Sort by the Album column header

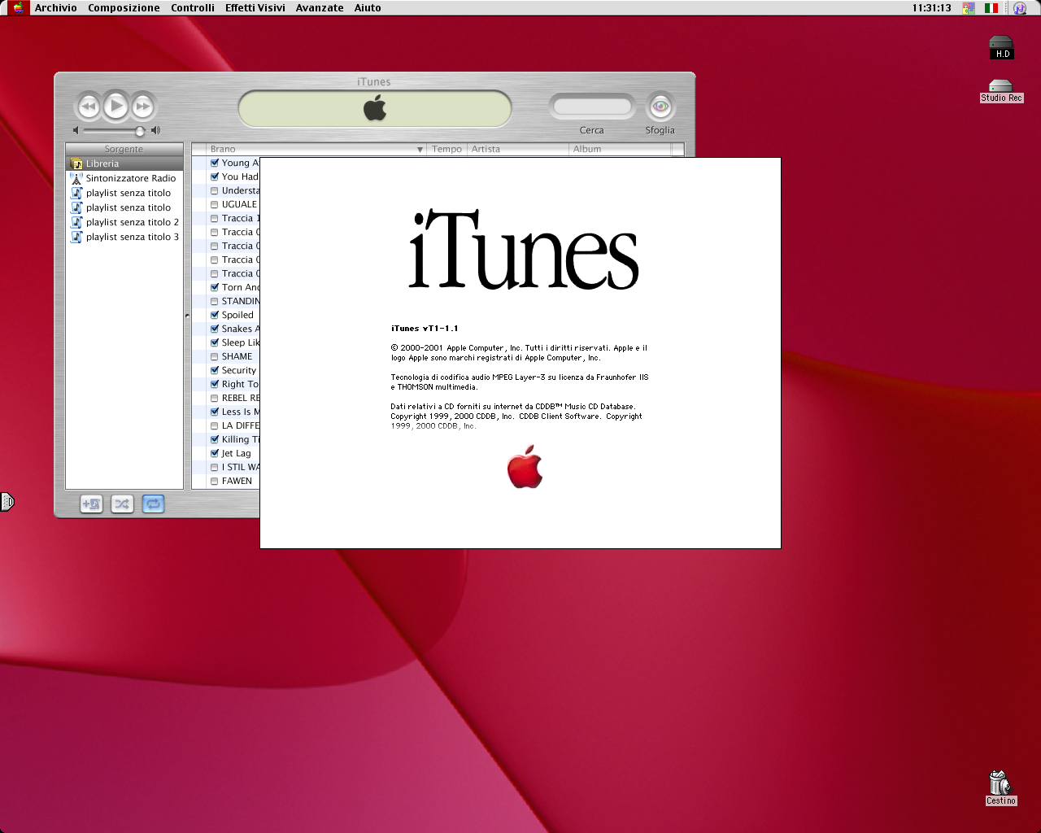(620, 149)
